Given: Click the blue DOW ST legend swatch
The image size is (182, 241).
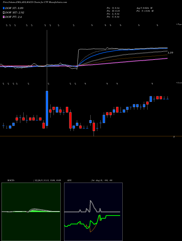Looking at the screenshot, I should point(4,8).
